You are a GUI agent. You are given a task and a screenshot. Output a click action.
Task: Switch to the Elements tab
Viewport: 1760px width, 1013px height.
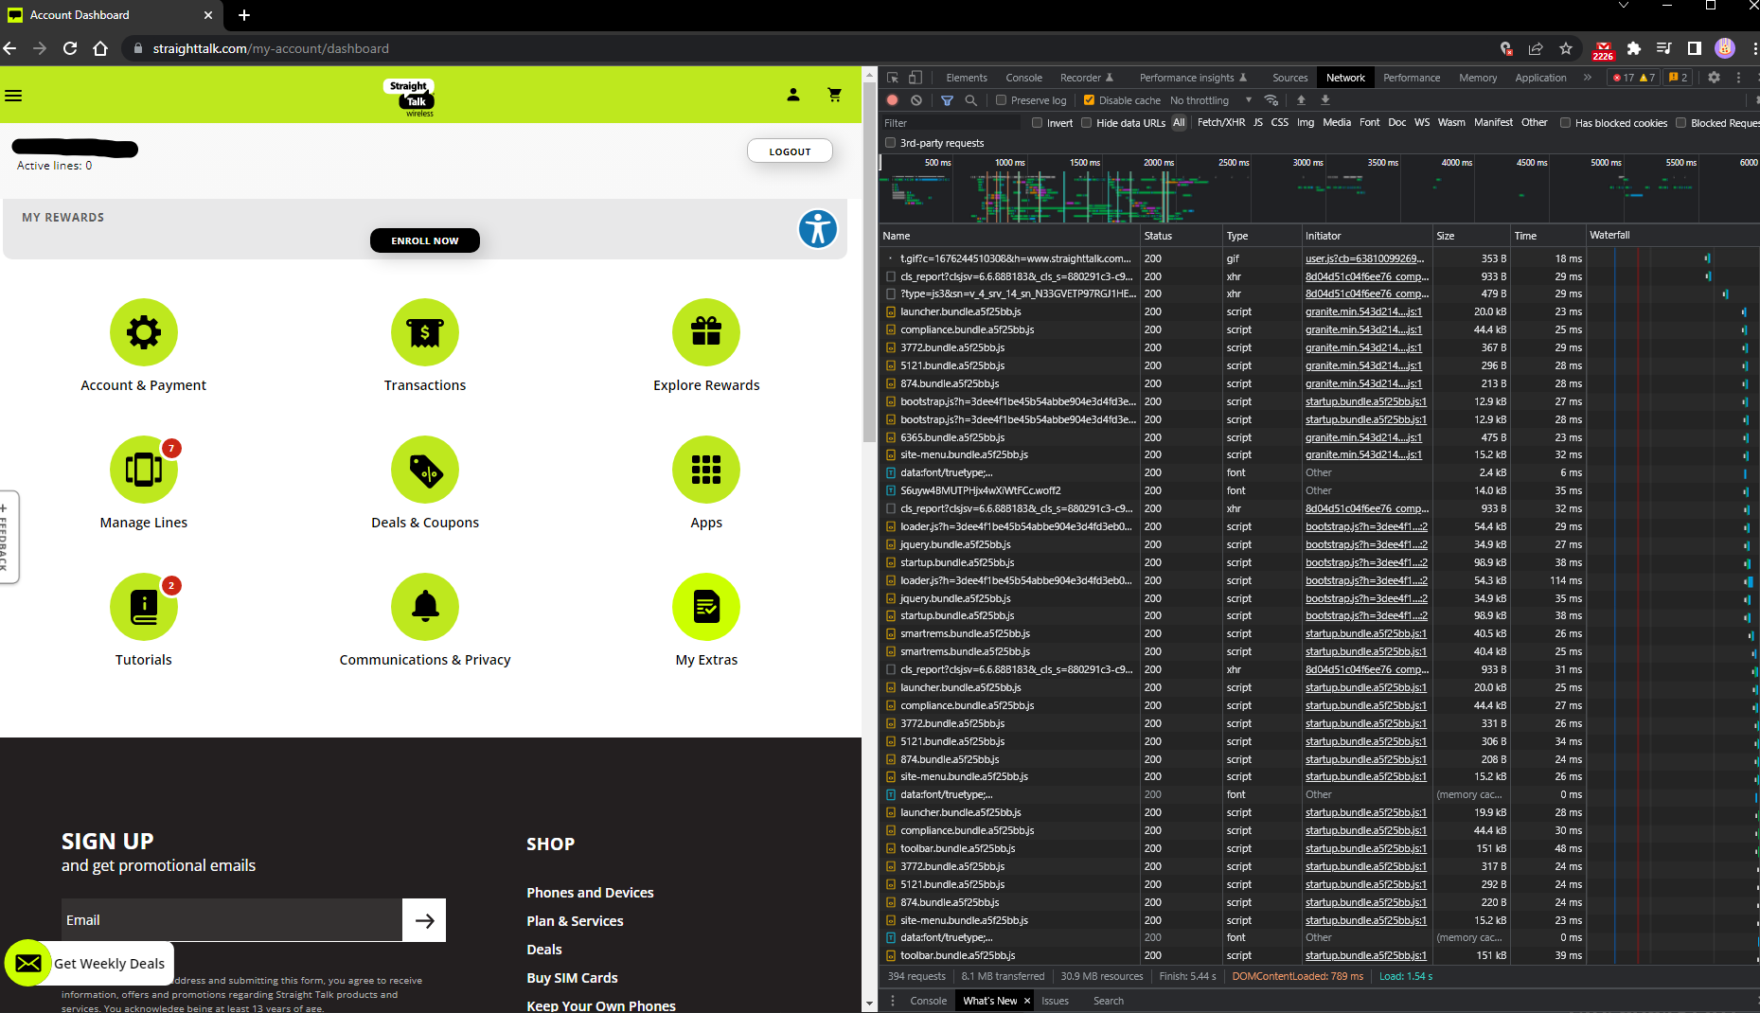point(967,78)
